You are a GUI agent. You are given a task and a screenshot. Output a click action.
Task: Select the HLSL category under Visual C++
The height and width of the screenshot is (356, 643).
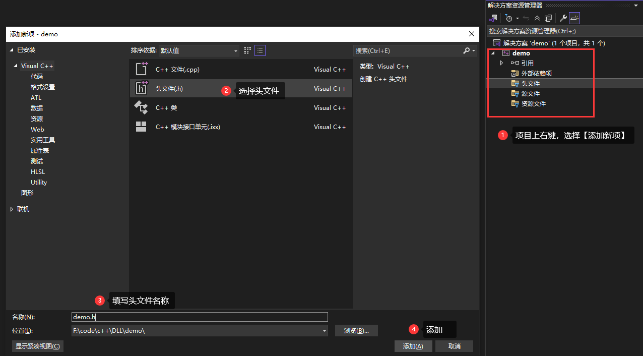tap(38, 172)
